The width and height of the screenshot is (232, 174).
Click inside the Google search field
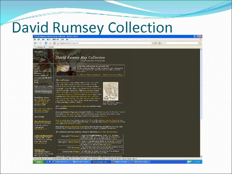180,43
